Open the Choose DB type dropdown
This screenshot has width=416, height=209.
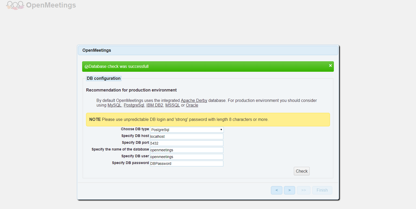(187, 130)
